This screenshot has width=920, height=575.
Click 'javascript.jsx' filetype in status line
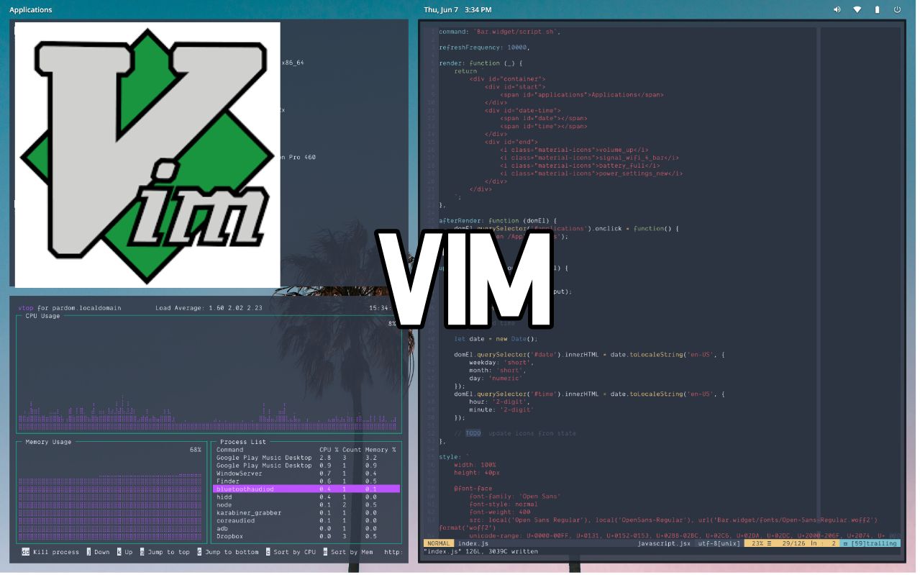665,543
